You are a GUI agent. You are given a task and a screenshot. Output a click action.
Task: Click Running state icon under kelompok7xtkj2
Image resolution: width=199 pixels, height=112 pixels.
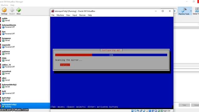click(x=3, y=106)
